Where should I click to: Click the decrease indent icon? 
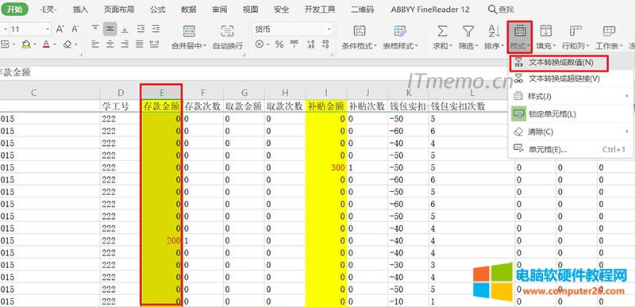[x=141, y=29]
